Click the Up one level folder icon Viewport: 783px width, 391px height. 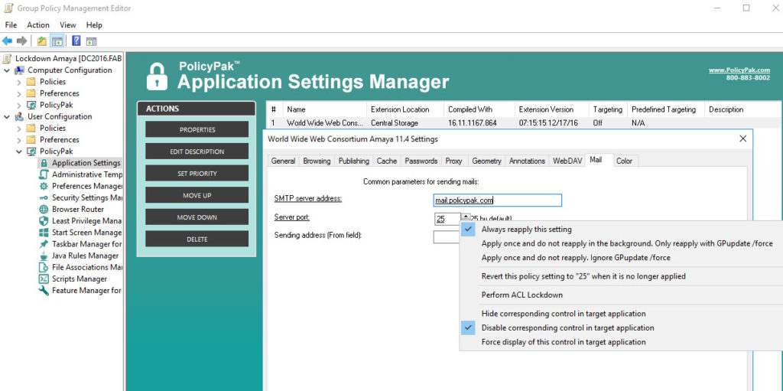pyautogui.click(x=42, y=41)
